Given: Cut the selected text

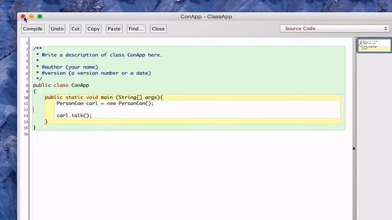Looking at the screenshot, I should point(75,29).
